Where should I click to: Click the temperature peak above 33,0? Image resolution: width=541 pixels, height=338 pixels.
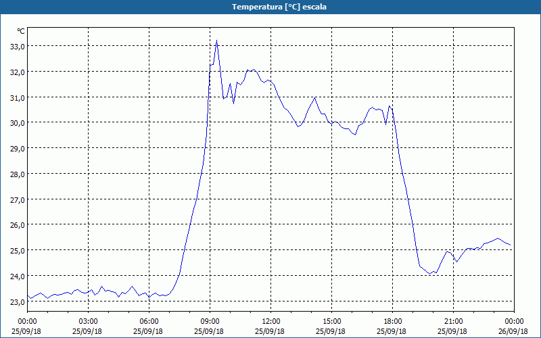click(216, 41)
